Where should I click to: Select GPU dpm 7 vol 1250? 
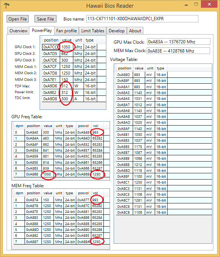[x=98, y=174]
